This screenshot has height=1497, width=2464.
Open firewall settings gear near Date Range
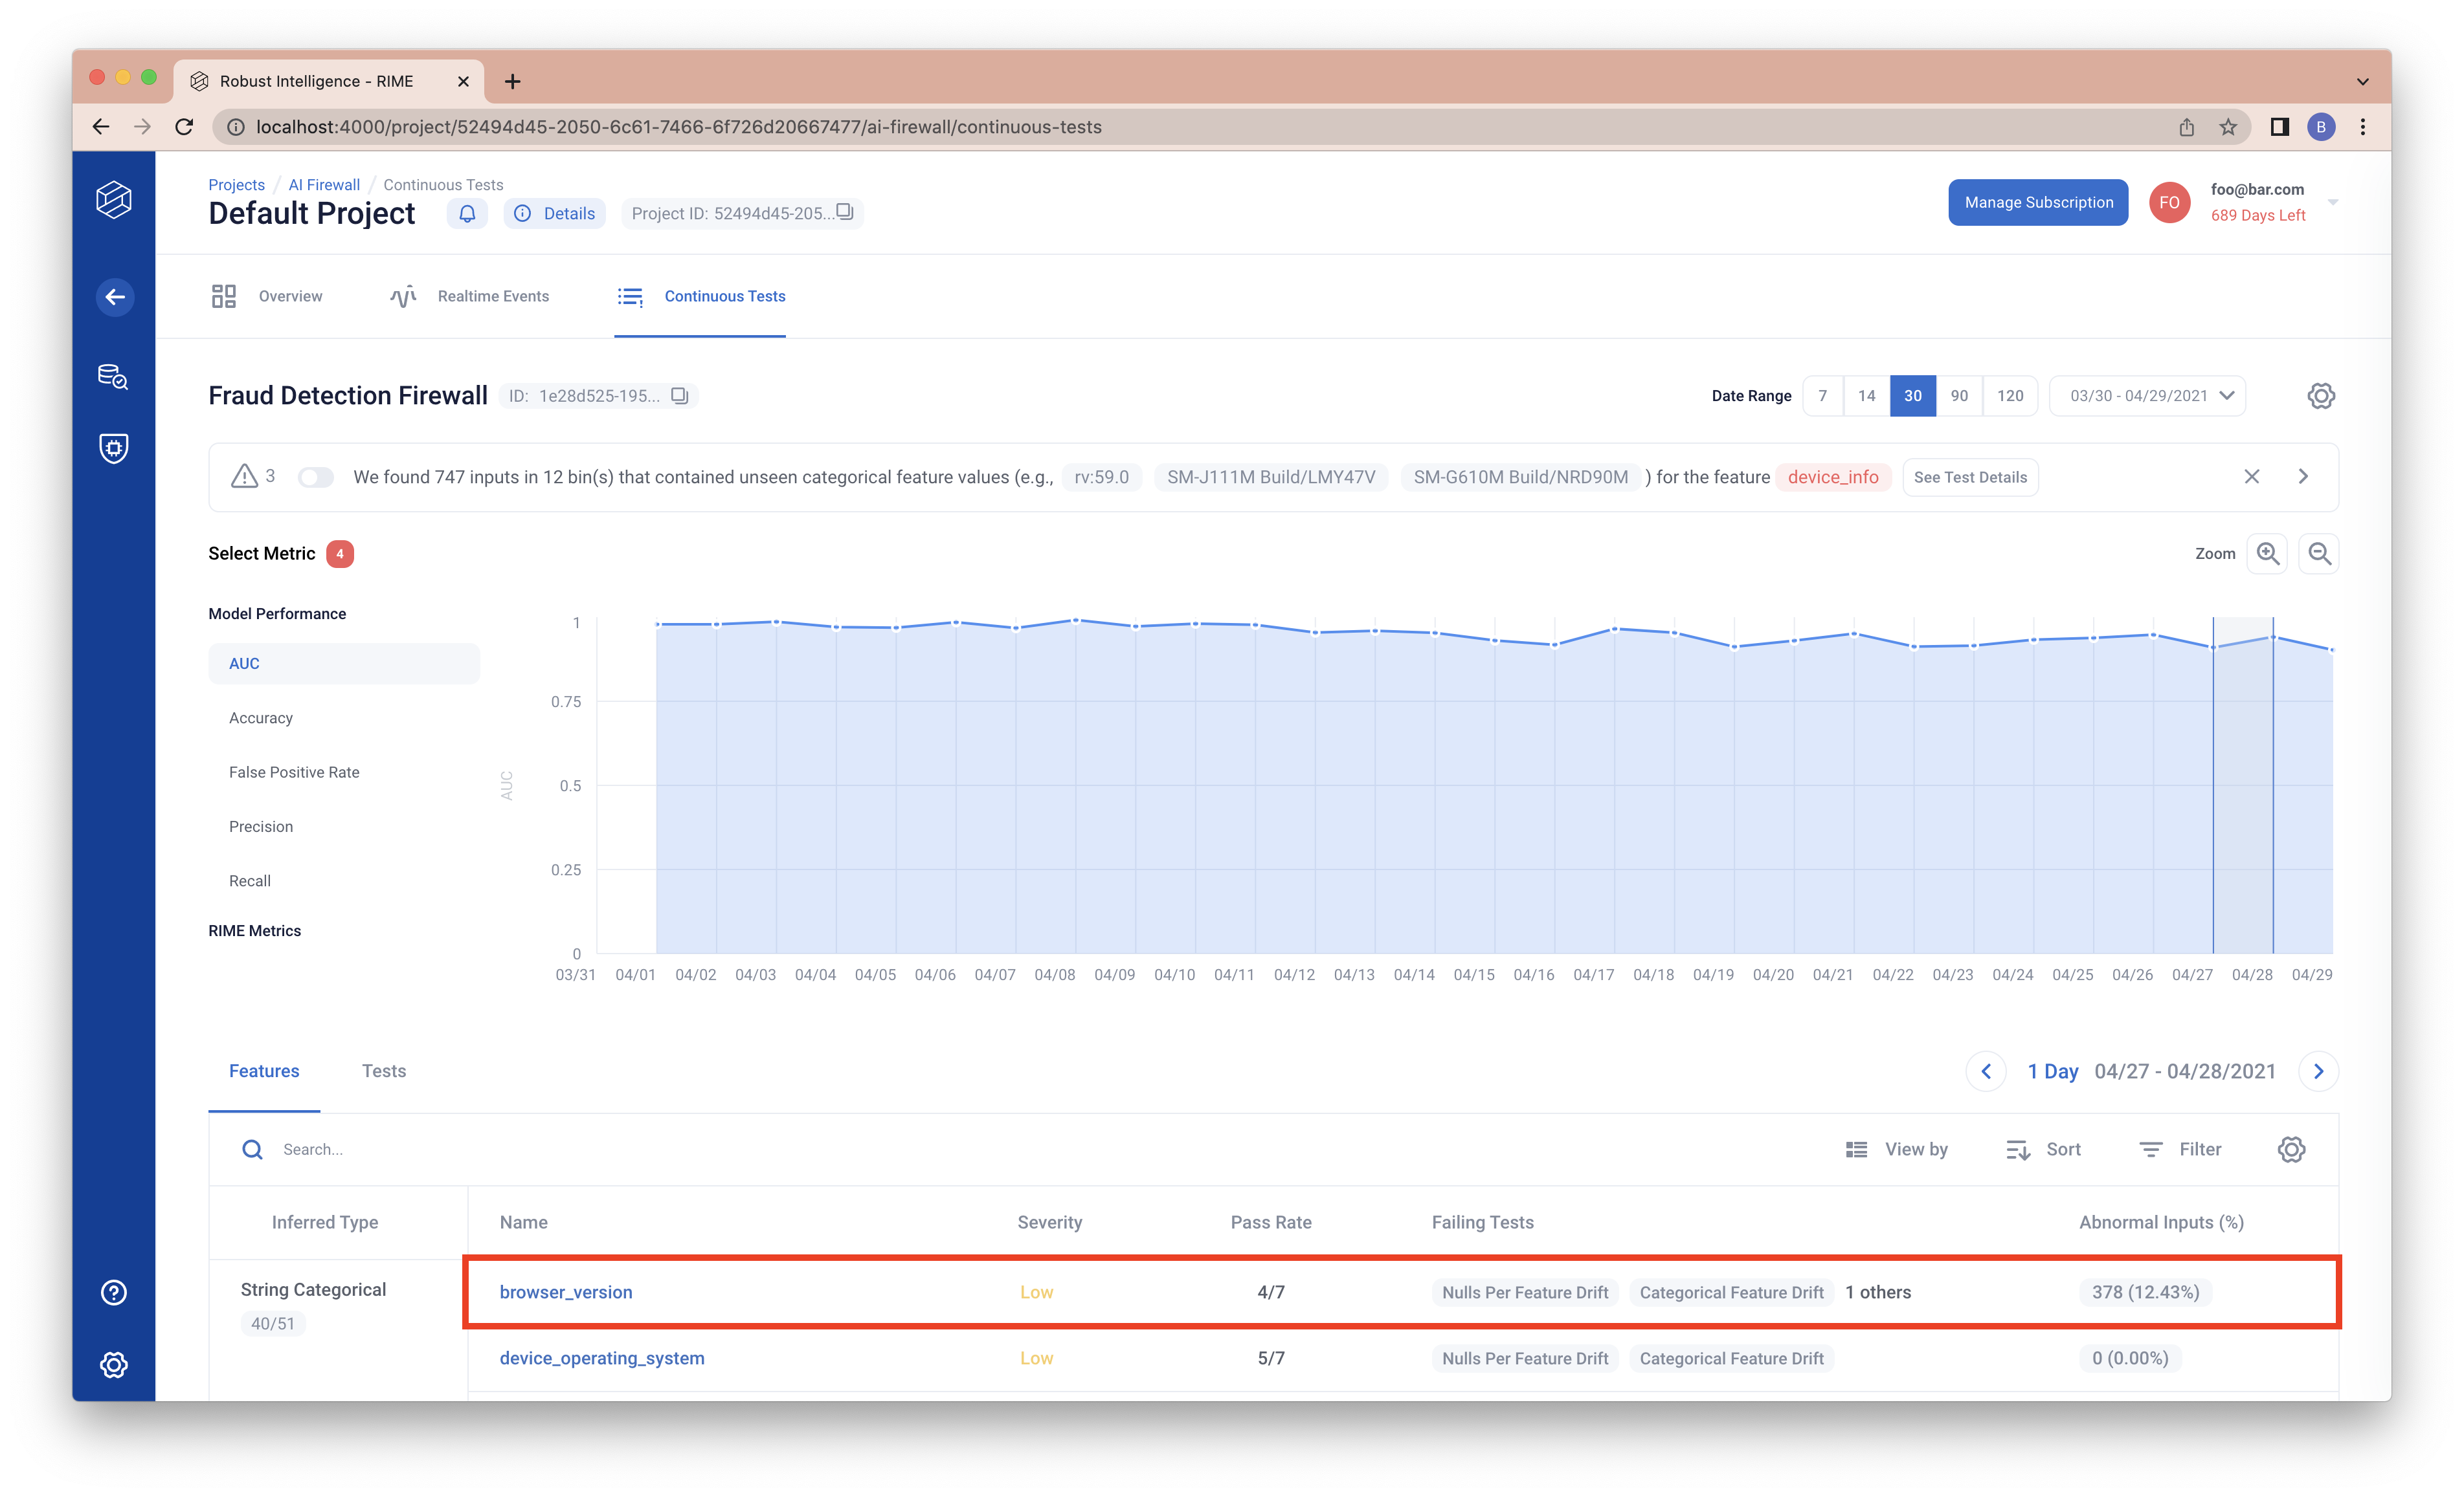(2320, 396)
